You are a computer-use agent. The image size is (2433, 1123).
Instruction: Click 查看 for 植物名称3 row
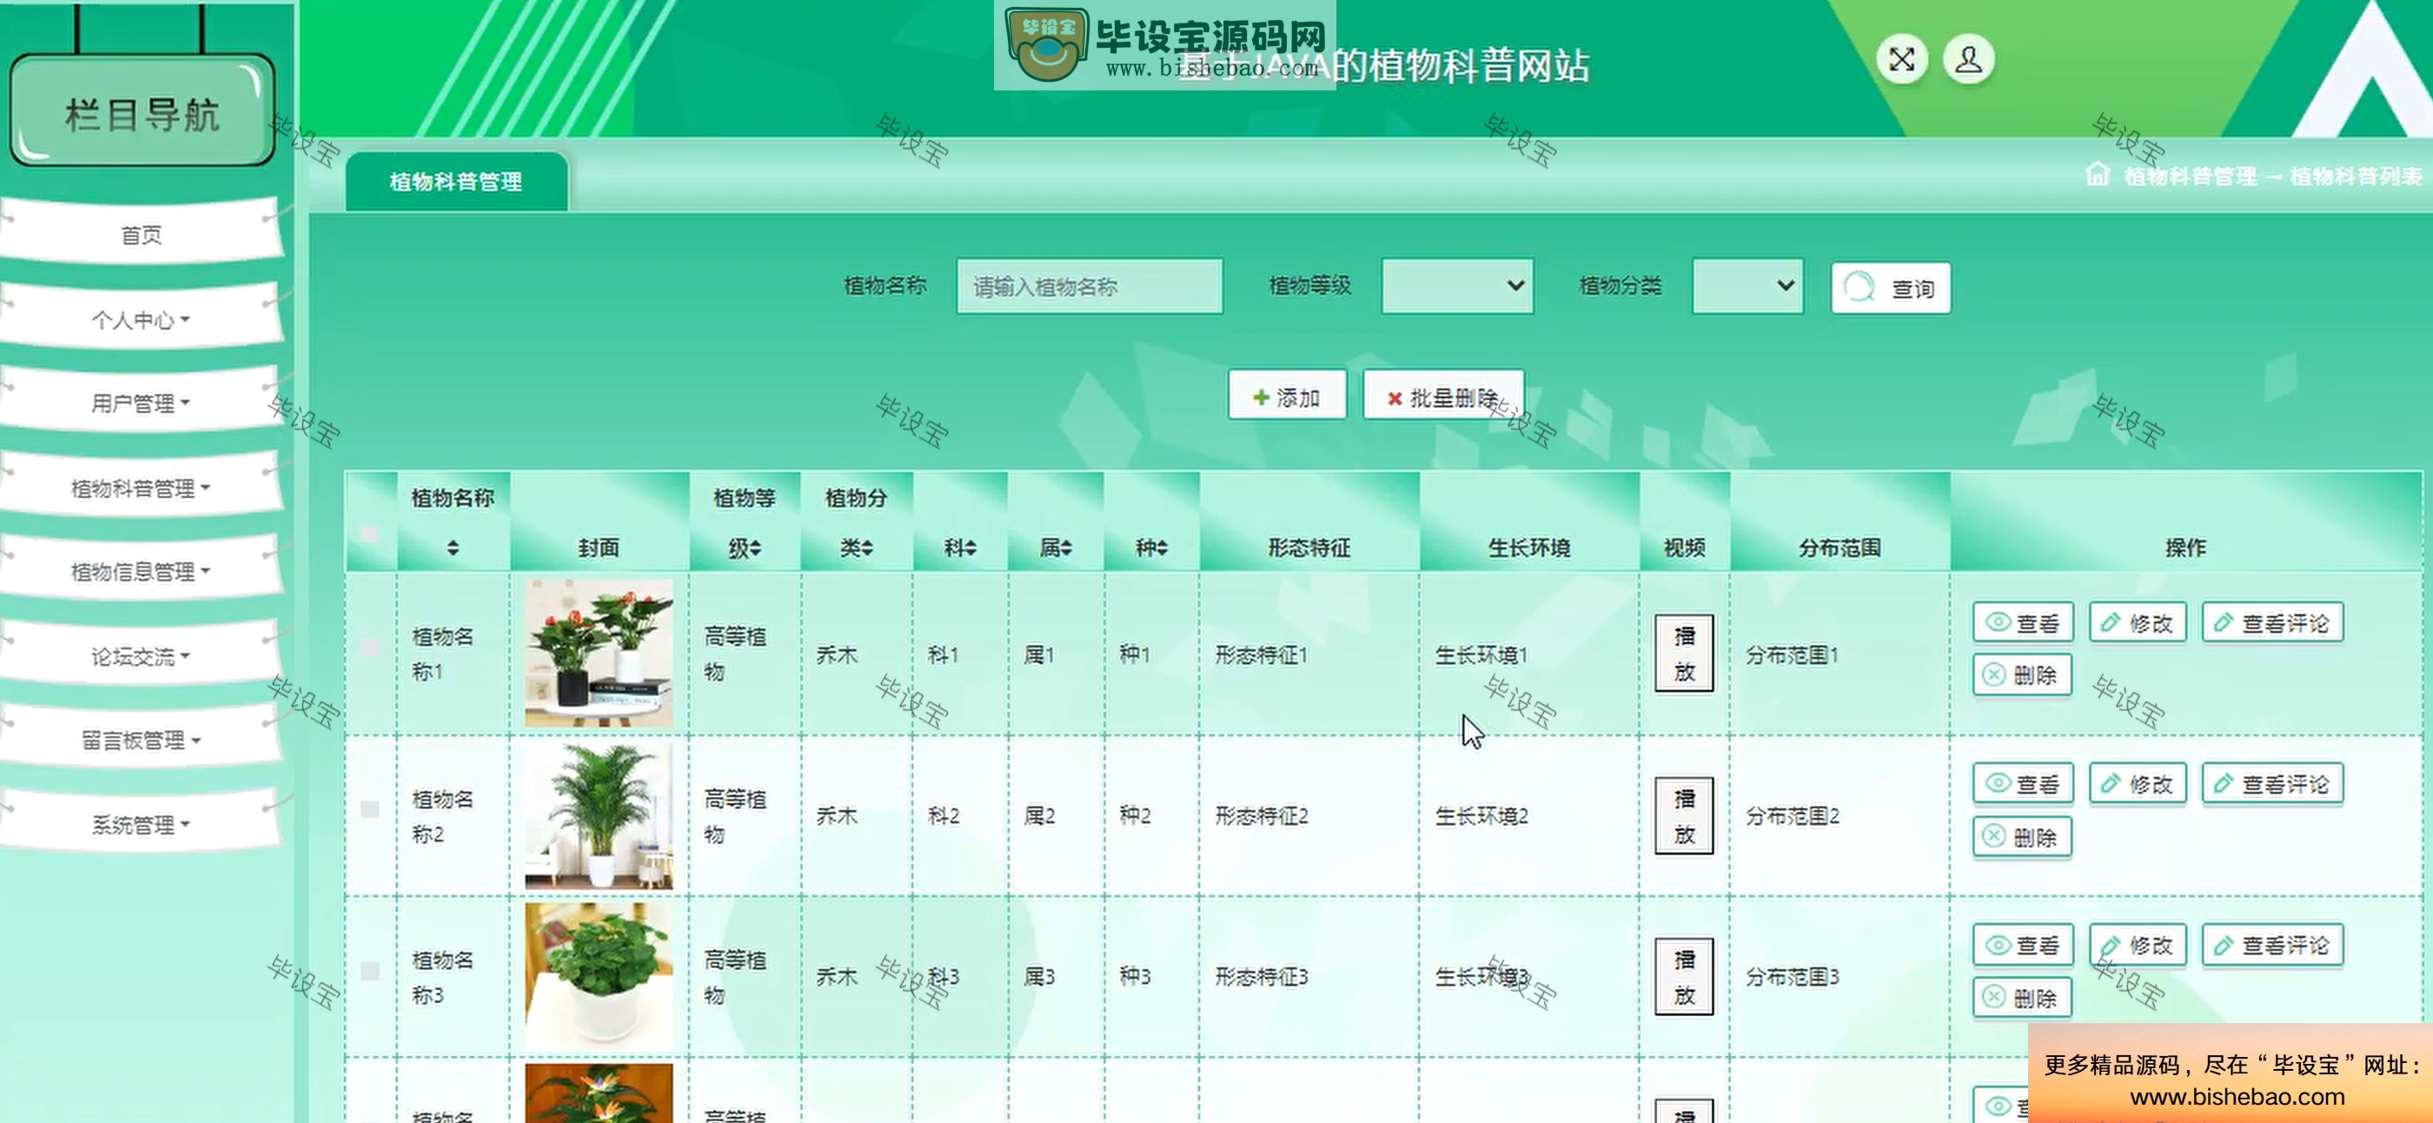(x=2022, y=946)
